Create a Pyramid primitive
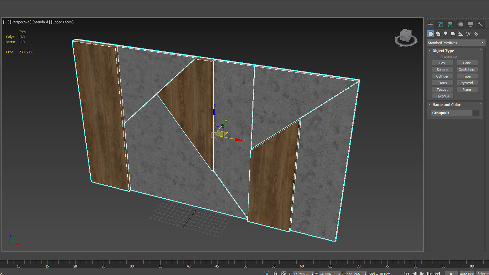489x275 pixels. click(467, 83)
